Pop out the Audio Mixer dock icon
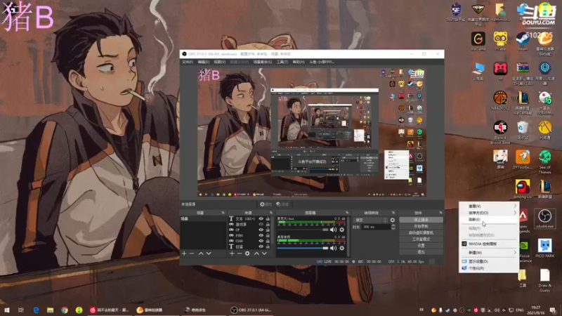The image size is (562, 316). 347,213
